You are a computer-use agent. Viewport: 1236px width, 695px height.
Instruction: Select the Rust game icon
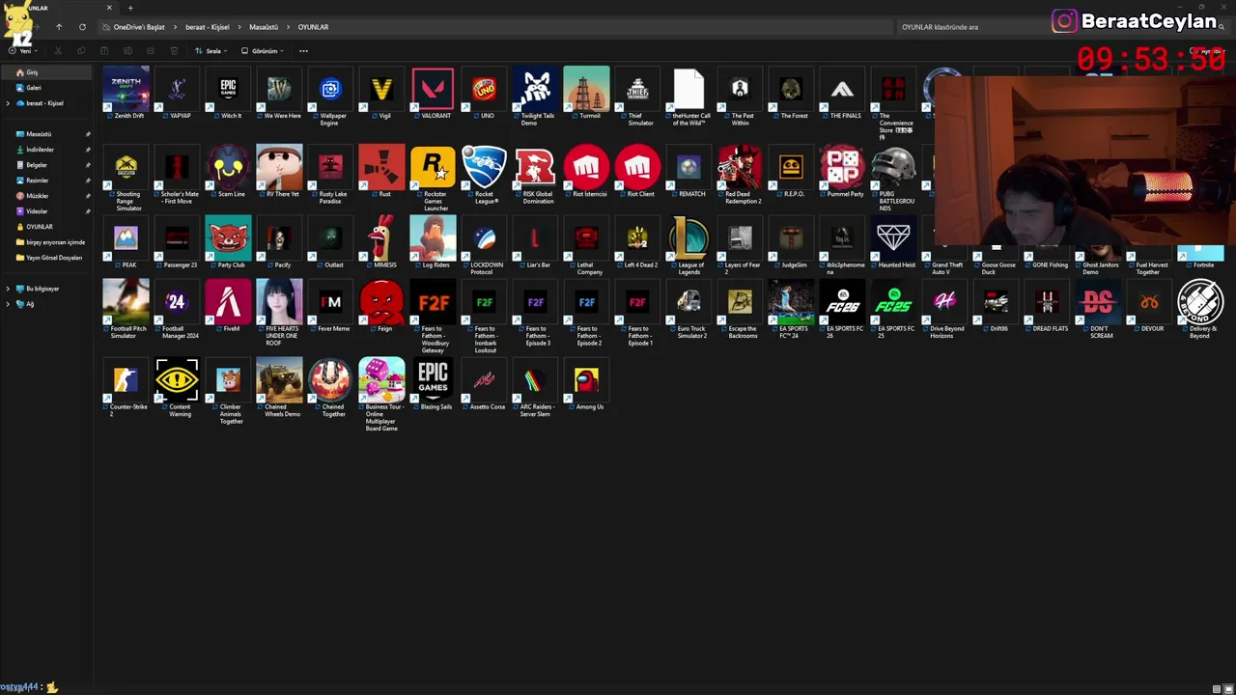tap(381, 172)
